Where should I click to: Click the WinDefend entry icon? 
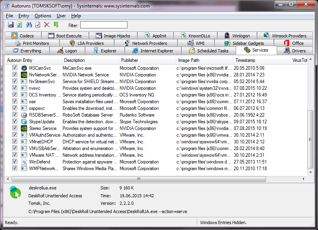click(24, 162)
